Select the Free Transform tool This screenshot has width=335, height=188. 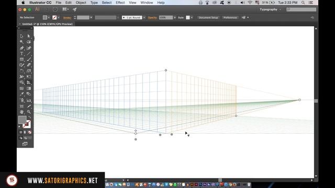point(29,77)
